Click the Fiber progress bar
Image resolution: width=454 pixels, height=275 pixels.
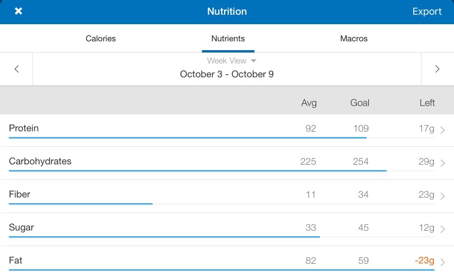tap(81, 204)
